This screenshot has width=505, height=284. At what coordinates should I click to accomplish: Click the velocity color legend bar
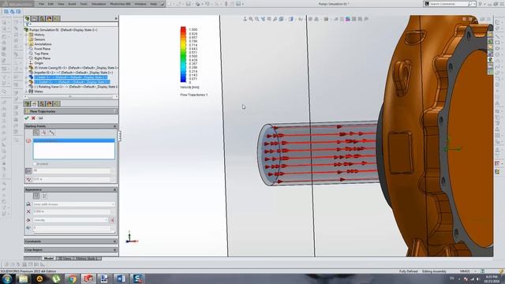[183, 54]
